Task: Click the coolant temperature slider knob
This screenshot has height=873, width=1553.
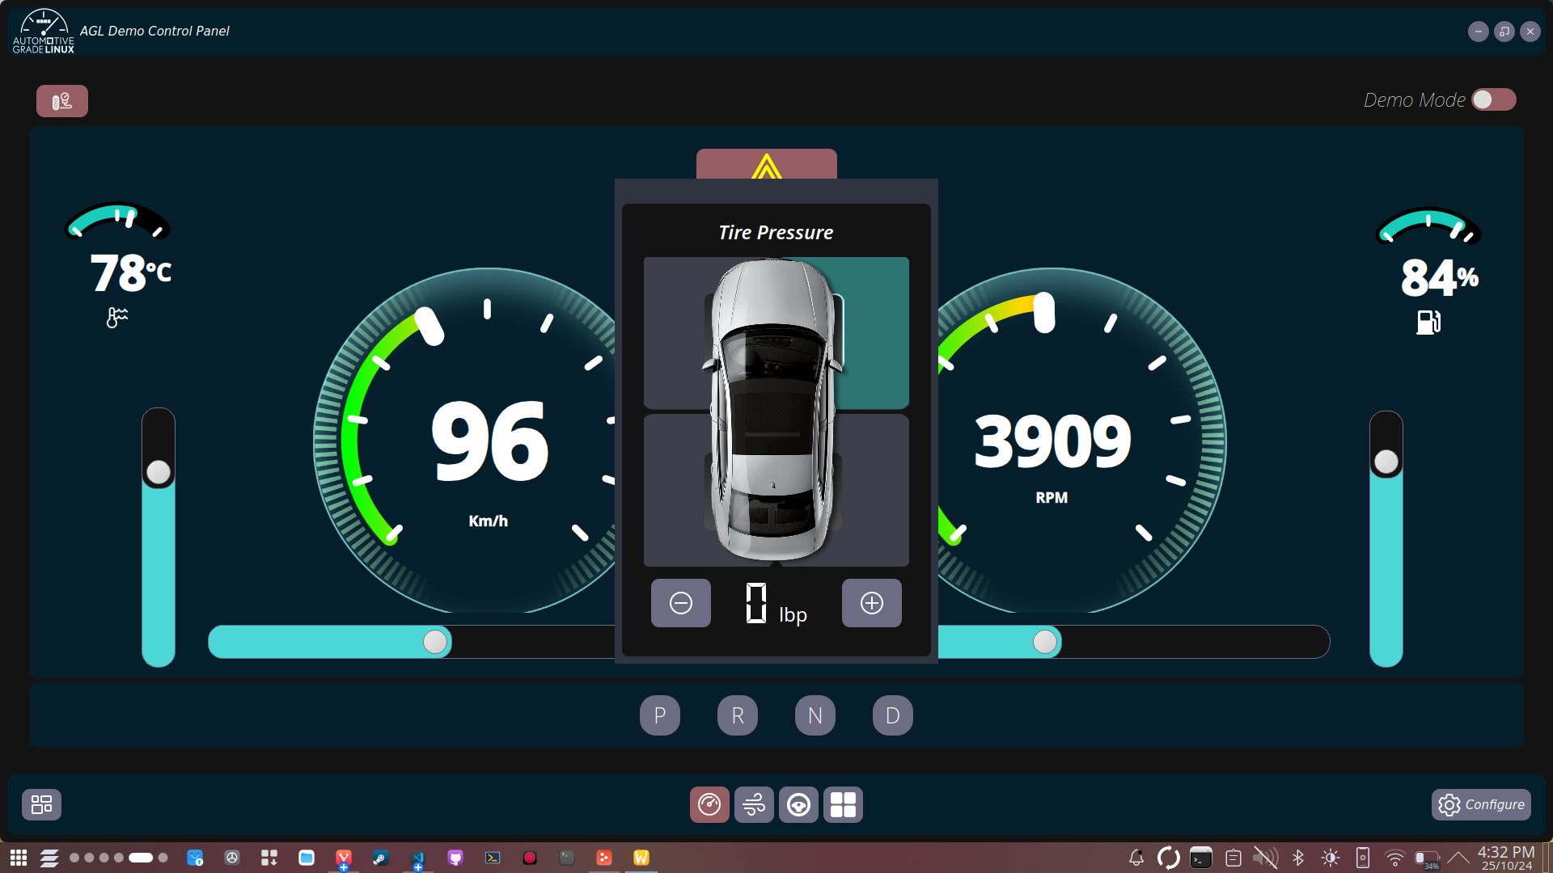Action: tap(159, 472)
